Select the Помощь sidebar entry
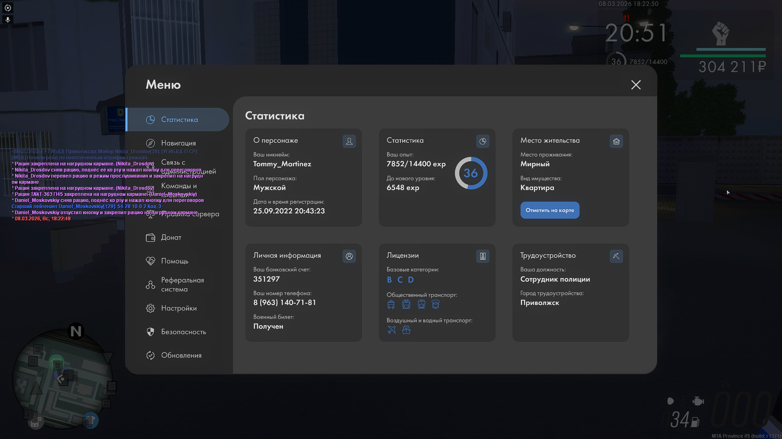This screenshot has width=782, height=439. click(x=174, y=261)
